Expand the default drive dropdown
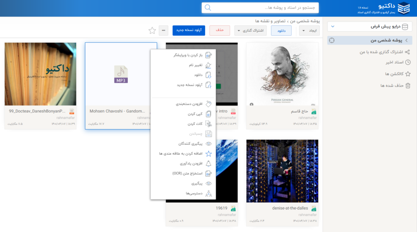The height and width of the screenshot is (232, 417). (x=333, y=26)
